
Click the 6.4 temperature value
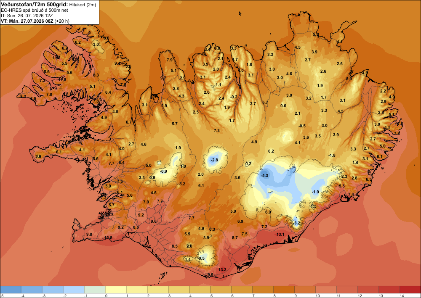tap(108, 92)
